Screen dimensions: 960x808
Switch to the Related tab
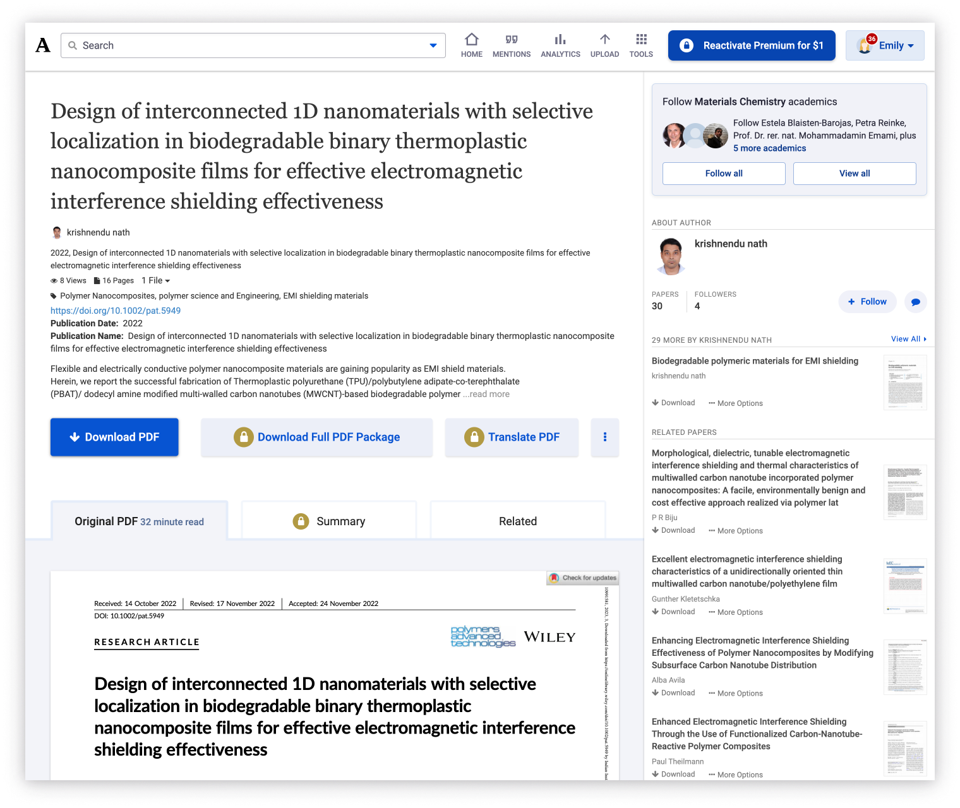[518, 521]
